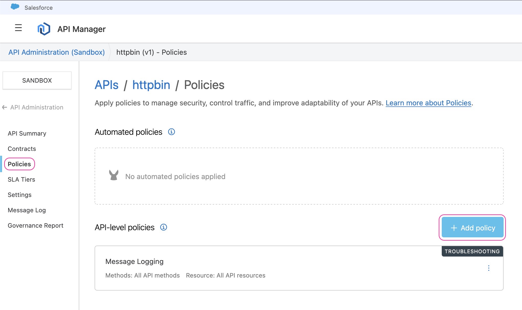
Task: Open the hamburger navigation menu
Action: click(x=18, y=28)
